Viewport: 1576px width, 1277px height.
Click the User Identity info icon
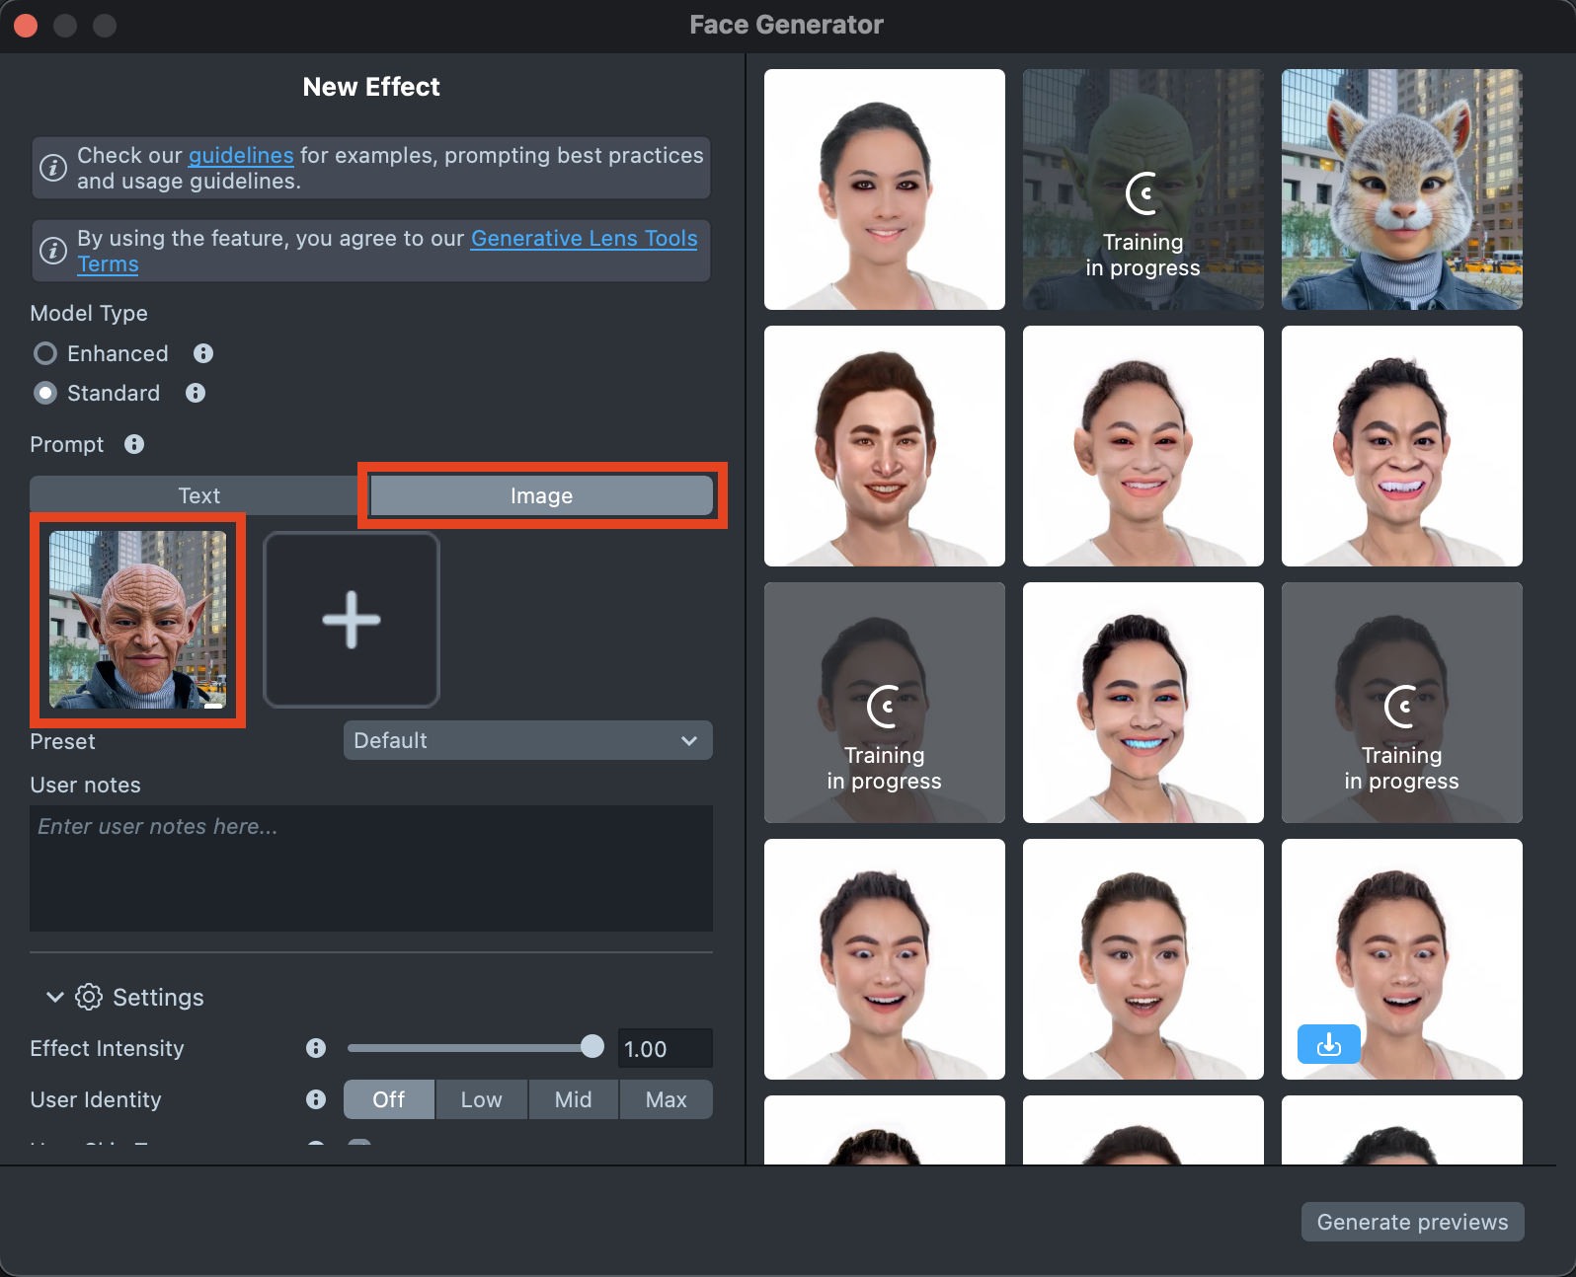click(x=316, y=1099)
